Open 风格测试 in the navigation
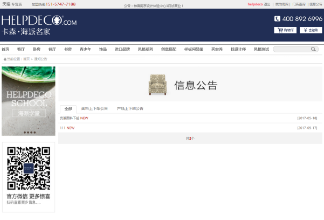324x220 pixels. coord(261,49)
